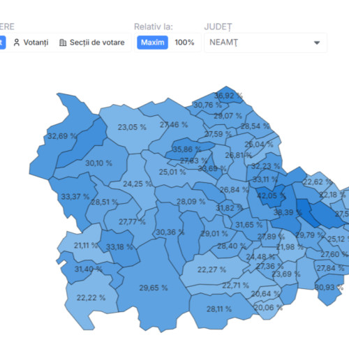The image size is (349, 349).
Task: Select the southern area labeled 28,11 %
Action: pyautogui.click(x=219, y=309)
